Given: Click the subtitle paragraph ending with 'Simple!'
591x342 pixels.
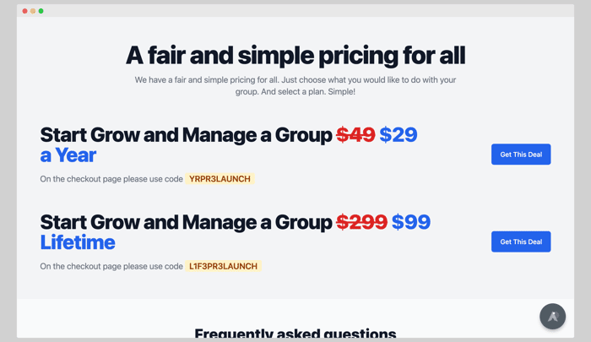Looking at the screenshot, I should [295, 85].
